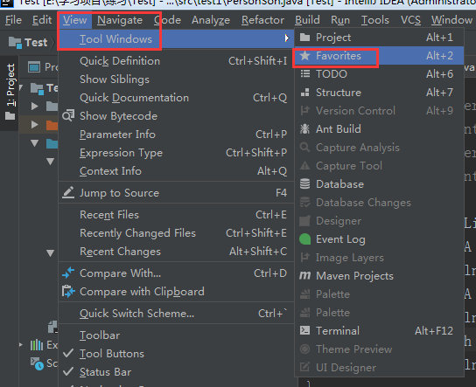Click the Scratches clock icon
The image size is (476, 387).
click(x=37, y=363)
